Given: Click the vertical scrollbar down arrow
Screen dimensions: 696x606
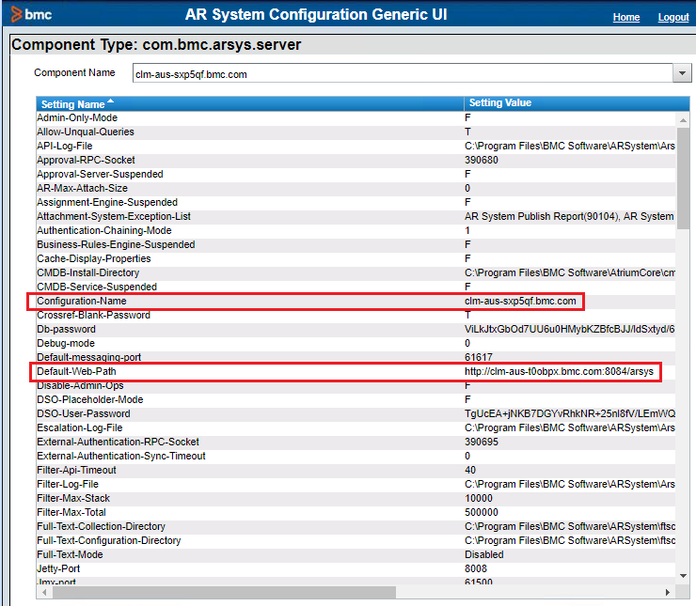Looking at the screenshot, I should tap(683, 575).
